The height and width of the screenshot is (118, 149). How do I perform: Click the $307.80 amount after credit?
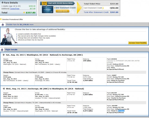(x=114, y=12)
